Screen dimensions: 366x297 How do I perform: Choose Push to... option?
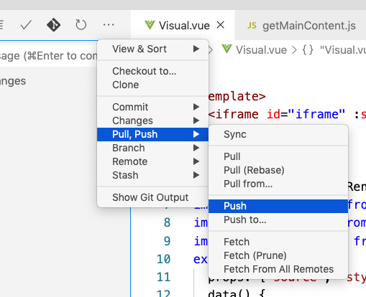pyautogui.click(x=278, y=220)
